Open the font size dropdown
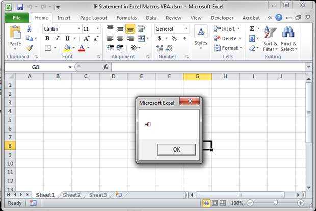Image resolution: width=316 pixels, height=211 pixels. click(x=98, y=29)
